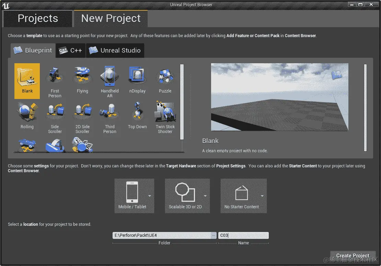Screen dimensions: 381x266
Task: Click the project Name field containing C03
Action: point(243,235)
